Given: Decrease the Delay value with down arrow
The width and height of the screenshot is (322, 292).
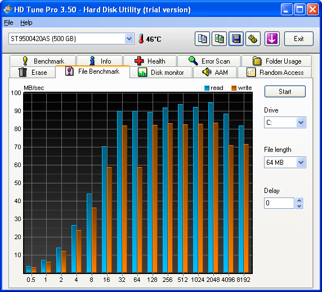Looking at the screenshot, I should (299, 206).
